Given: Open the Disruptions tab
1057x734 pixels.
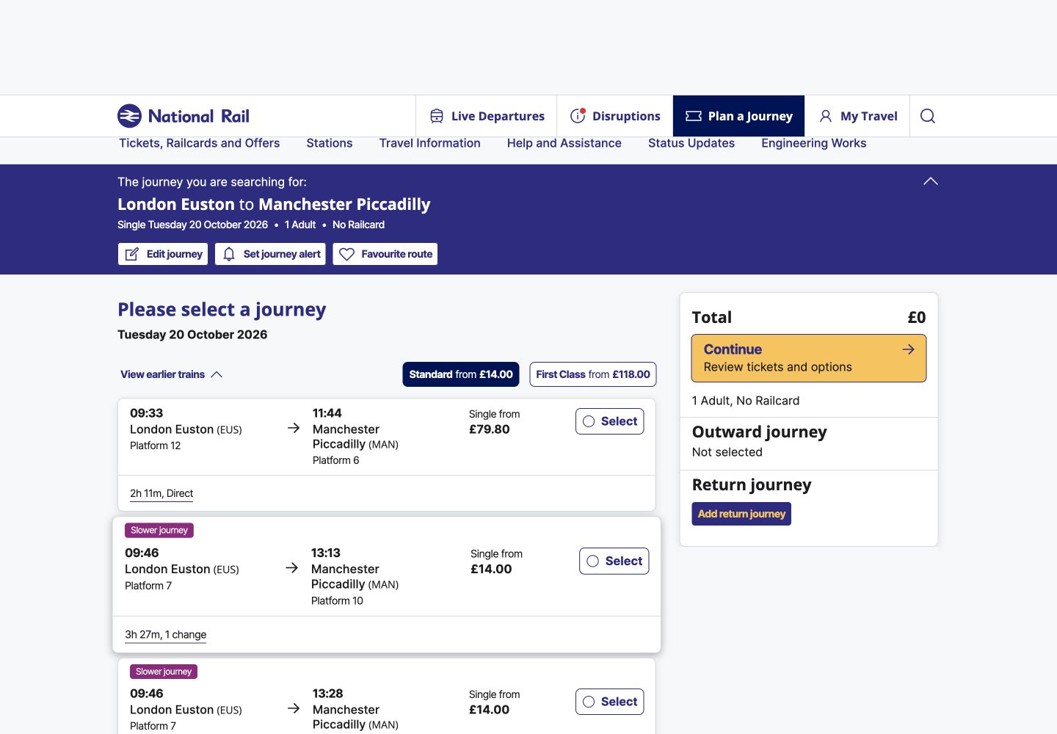Looking at the screenshot, I should tap(615, 116).
